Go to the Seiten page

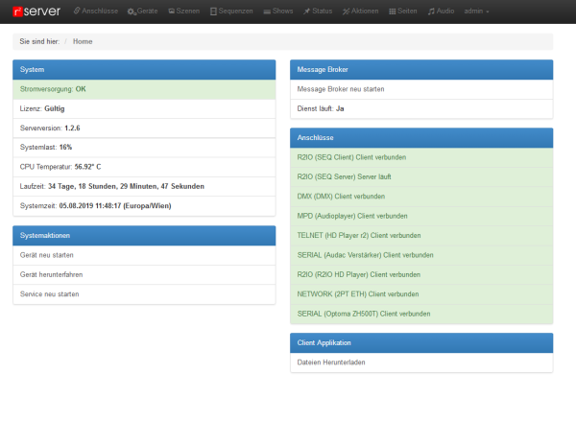pyautogui.click(x=404, y=11)
